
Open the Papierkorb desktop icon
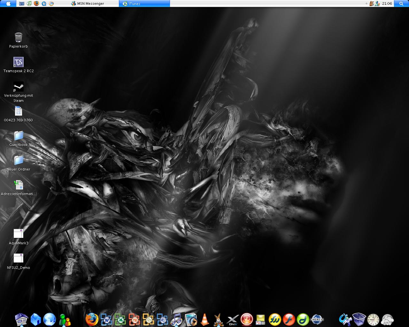[x=19, y=38]
